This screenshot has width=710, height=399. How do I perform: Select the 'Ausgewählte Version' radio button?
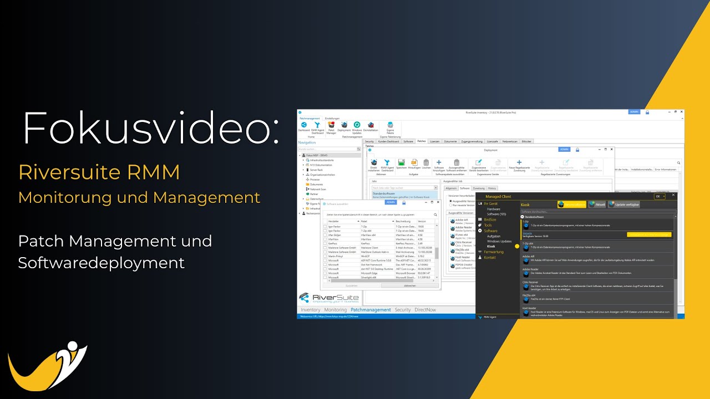point(450,201)
